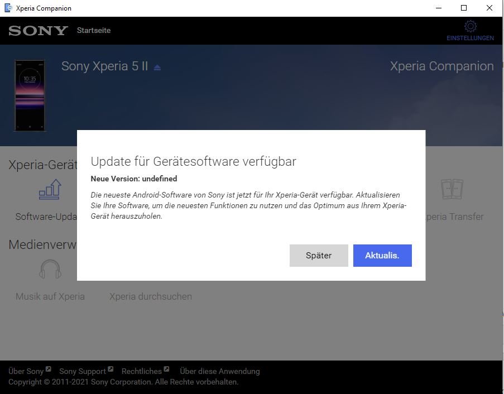Select the Xperia phone thumbnail image
504x394 pixels.
tap(30, 95)
